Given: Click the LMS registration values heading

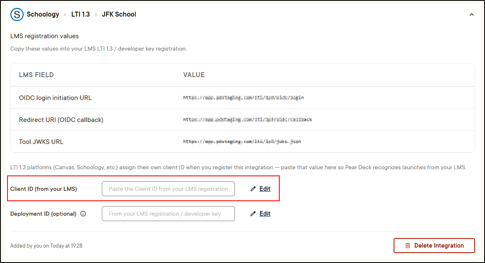Looking at the screenshot, I should coord(44,36).
